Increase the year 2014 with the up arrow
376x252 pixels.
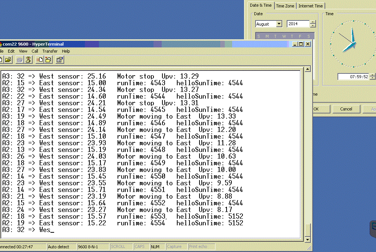point(313,22)
